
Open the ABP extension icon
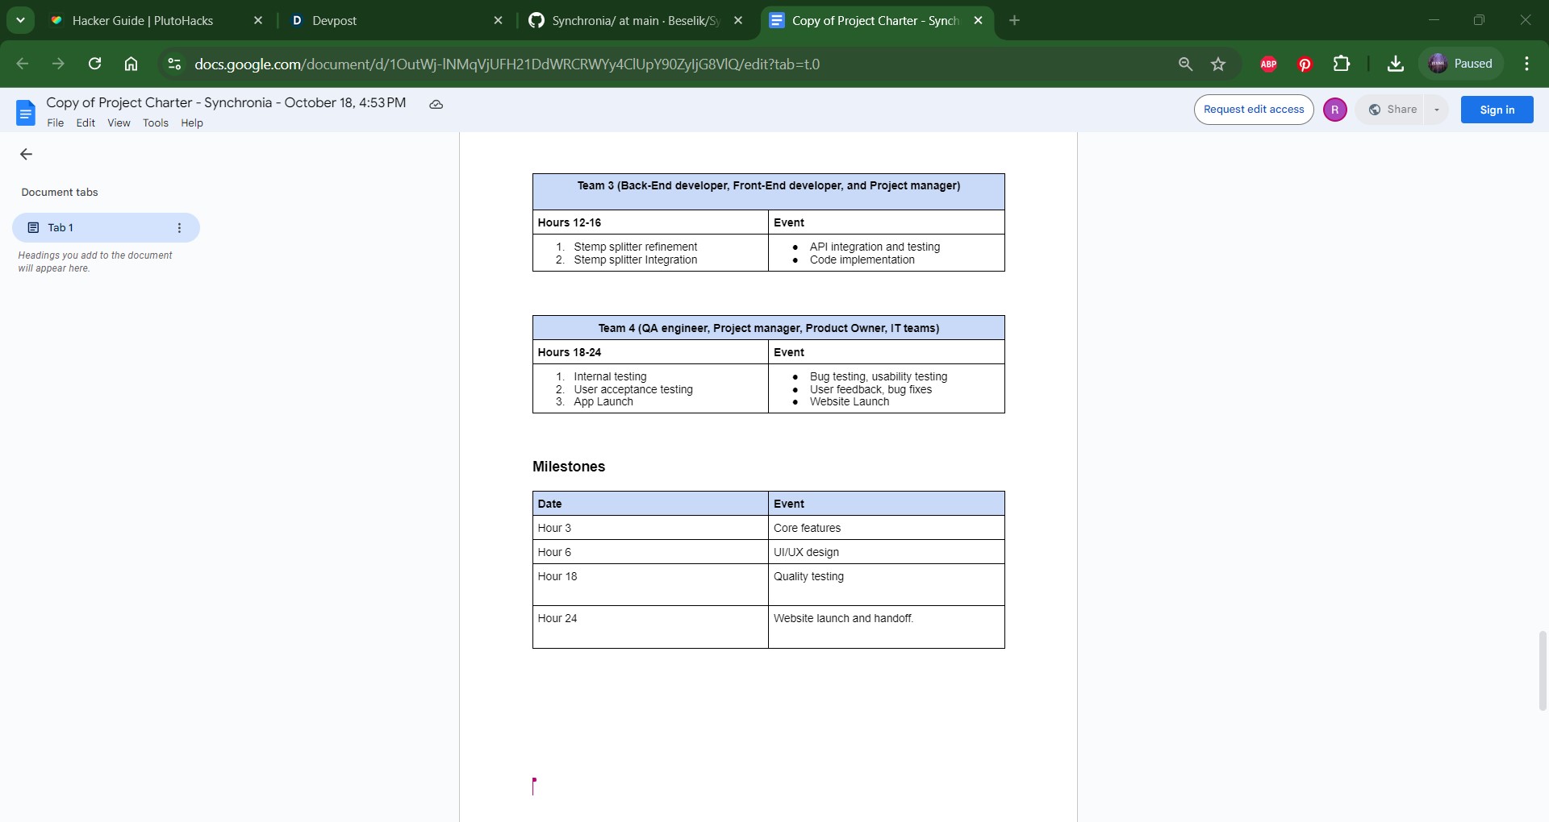tap(1268, 64)
